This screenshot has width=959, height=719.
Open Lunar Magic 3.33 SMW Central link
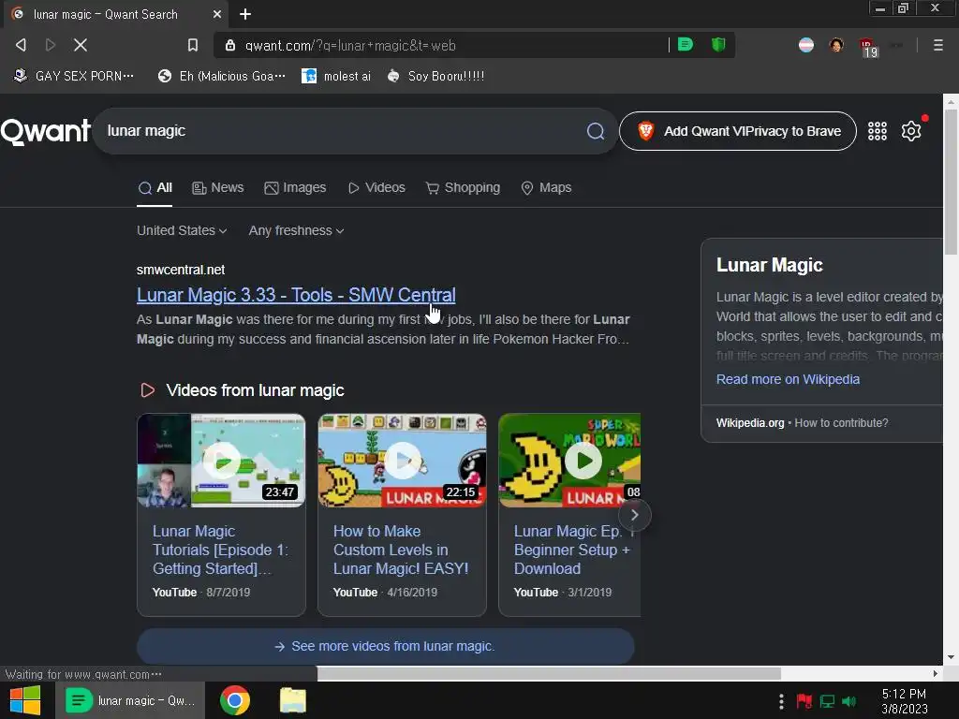tap(296, 295)
